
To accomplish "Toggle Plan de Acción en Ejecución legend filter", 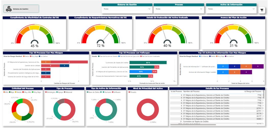I will [119, 56].
